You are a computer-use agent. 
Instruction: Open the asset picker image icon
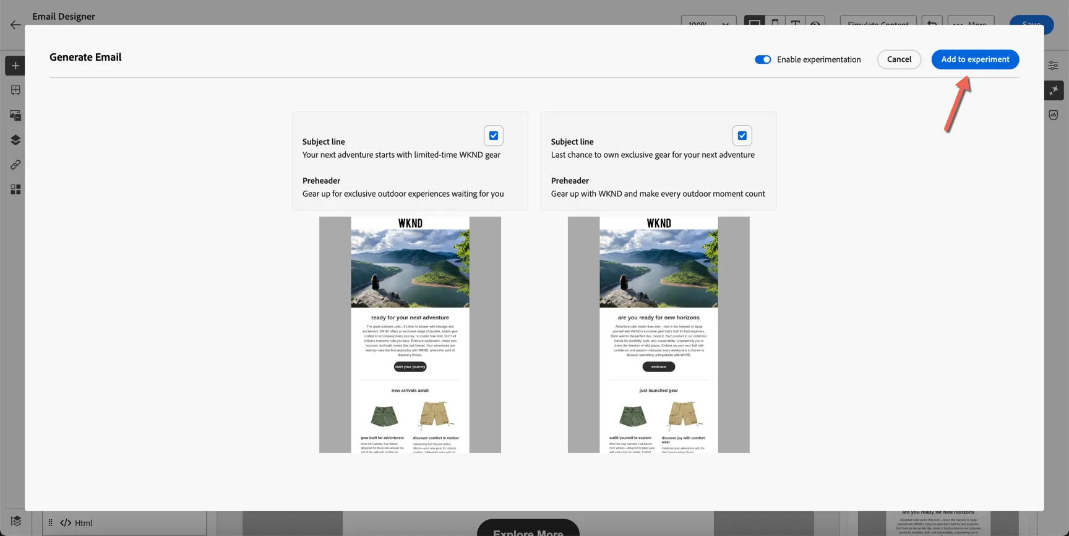pos(15,115)
